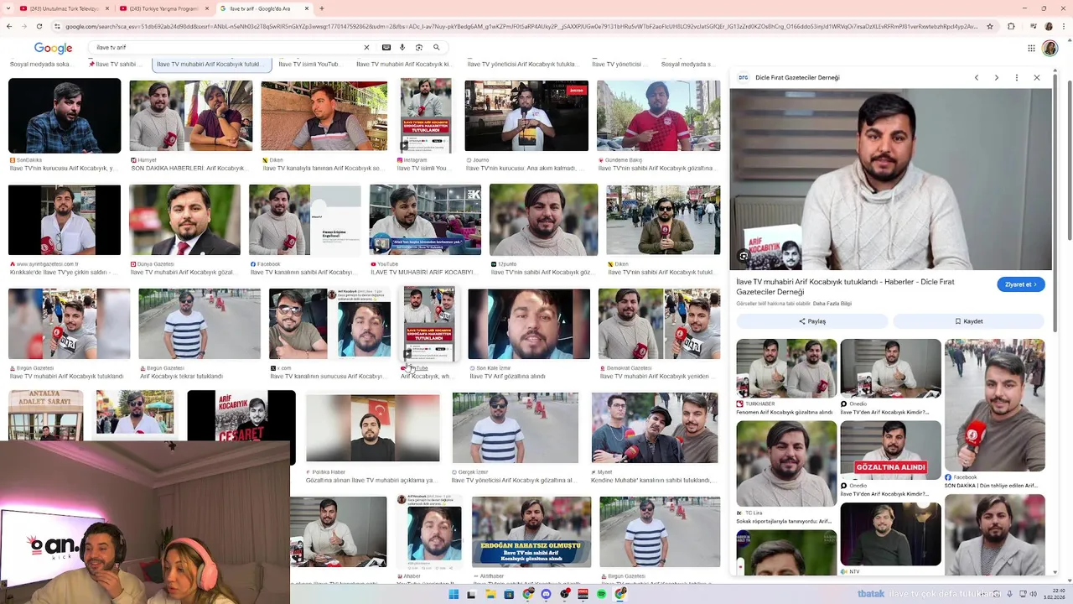Viewport: 1073px width, 604px height.
Task: Submit search with the magnifier icon
Action: click(x=436, y=48)
